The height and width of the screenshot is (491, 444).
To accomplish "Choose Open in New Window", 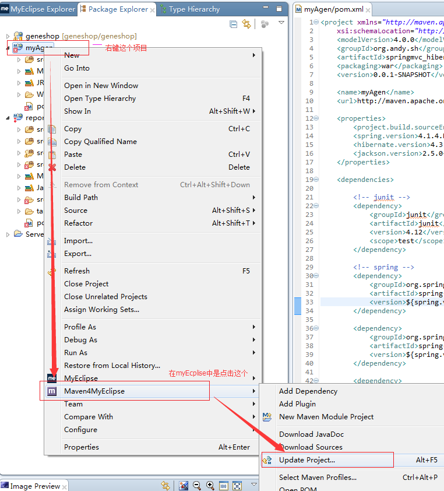I will pyautogui.click(x=160, y=86).
